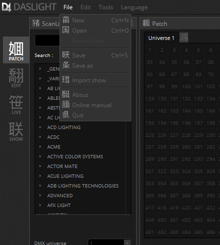Click DMX channel 1 in patch grid

(x=150, y=50)
